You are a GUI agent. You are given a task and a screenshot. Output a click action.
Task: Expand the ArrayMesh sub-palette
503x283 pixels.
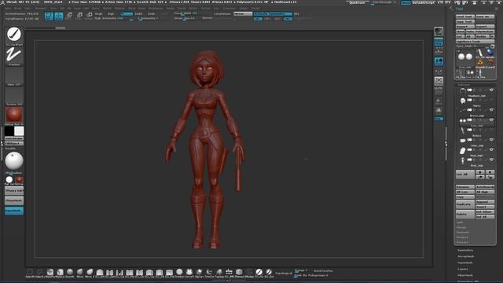[x=466, y=257]
